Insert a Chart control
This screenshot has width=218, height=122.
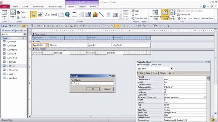pos(95,15)
